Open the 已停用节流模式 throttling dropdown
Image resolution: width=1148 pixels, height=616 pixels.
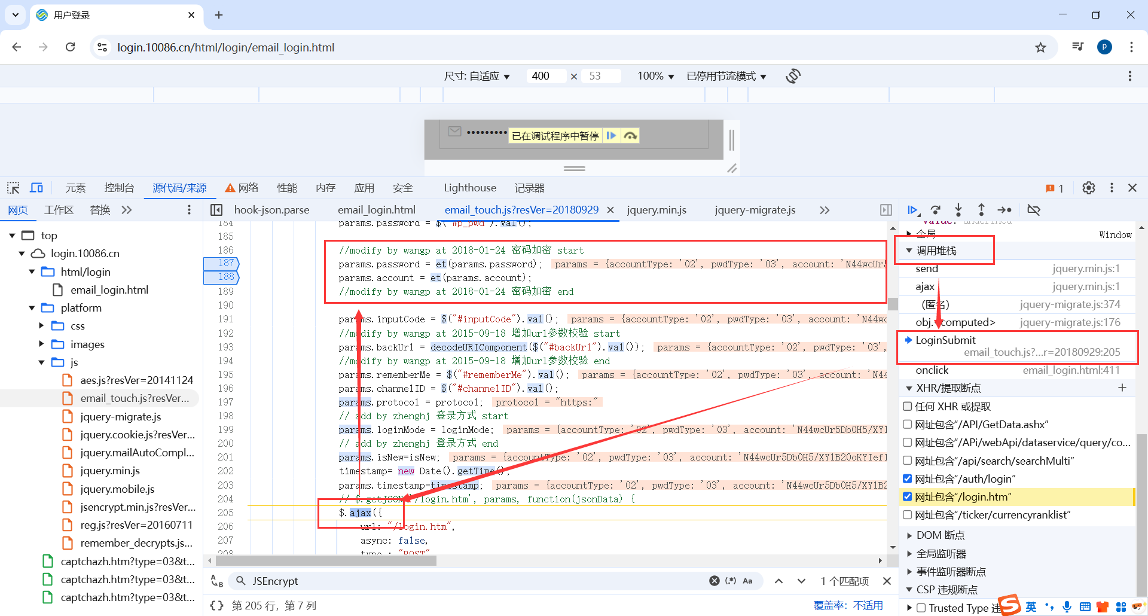(726, 76)
